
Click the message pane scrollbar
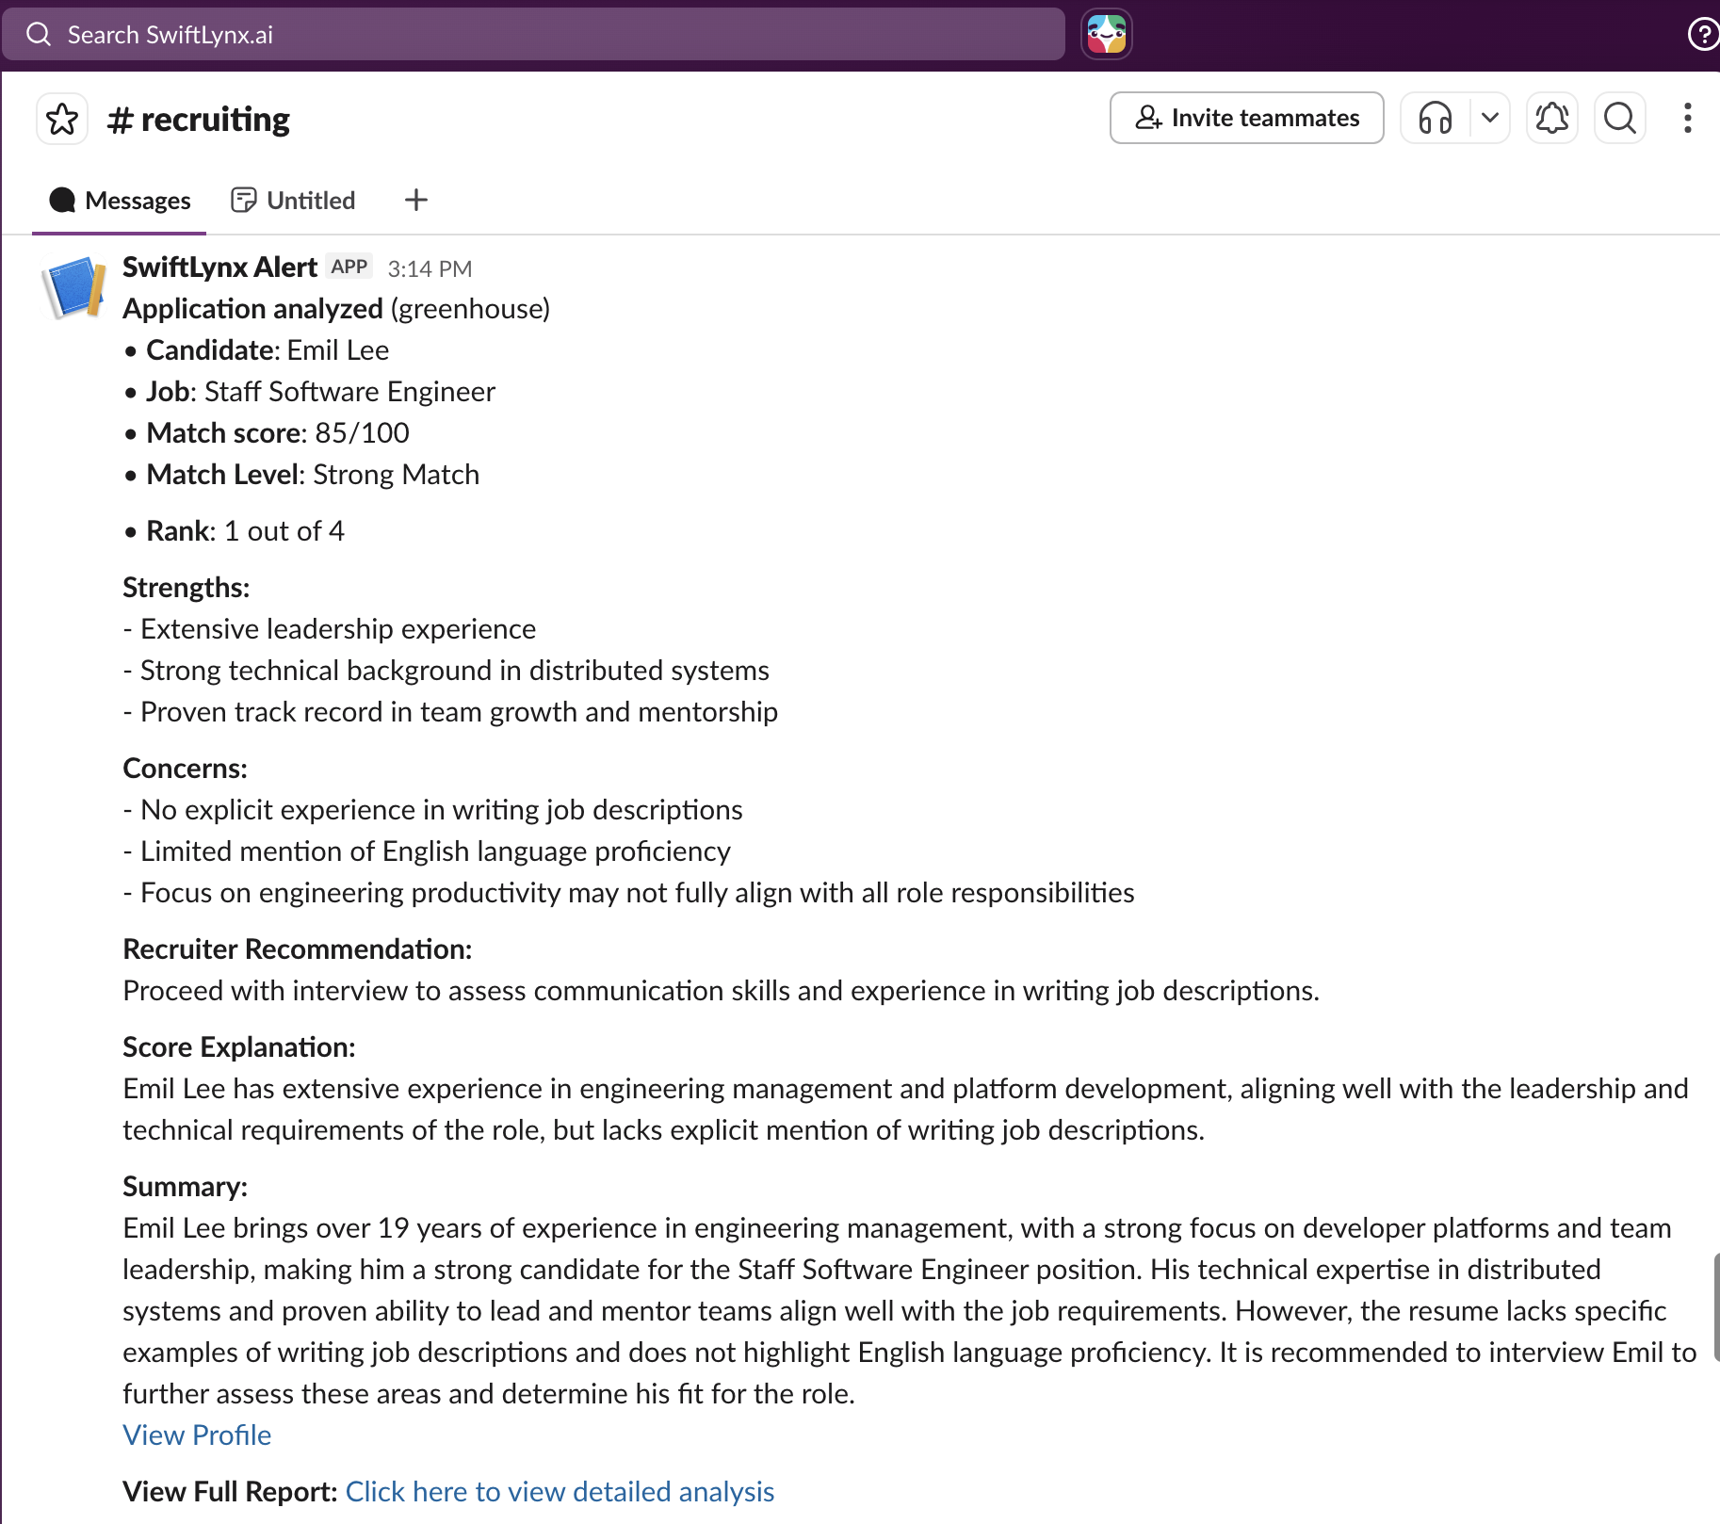coord(1715,1305)
